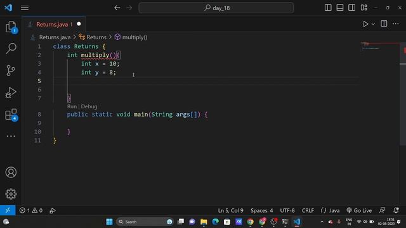Viewport: 406px width, 228px height.
Task: Click the day_18 command center search box
Action: [216, 8]
